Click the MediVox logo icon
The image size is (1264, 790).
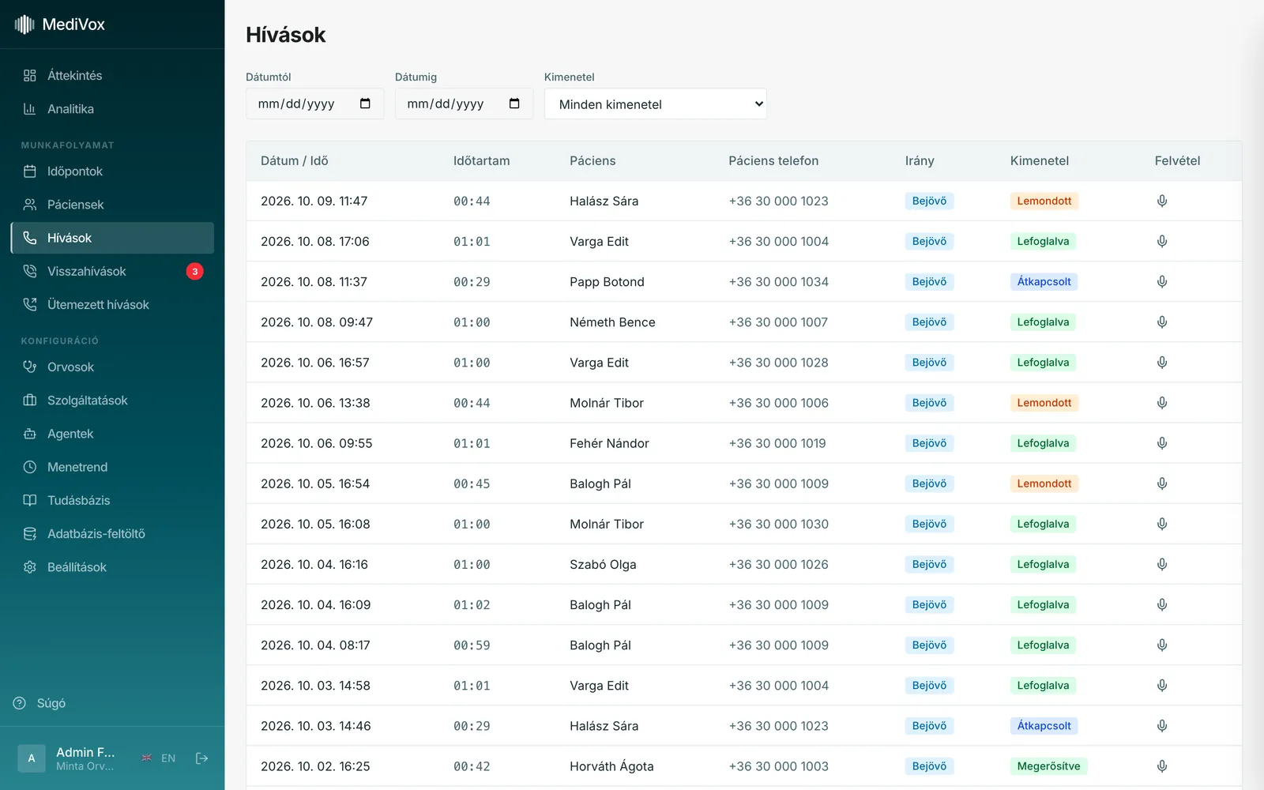[24, 24]
